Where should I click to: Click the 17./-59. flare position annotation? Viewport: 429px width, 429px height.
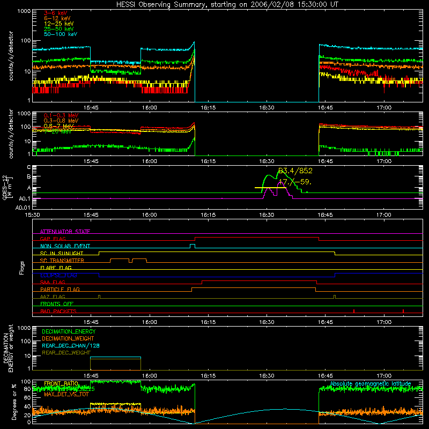tap(294, 182)
